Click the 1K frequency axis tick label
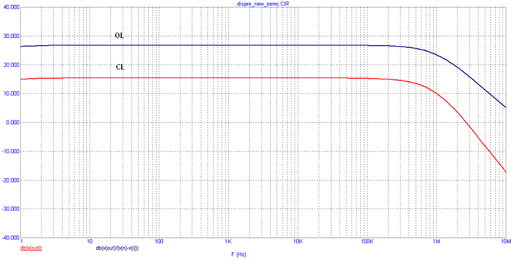This screenshot has width=520, height=260. (228, 242)
